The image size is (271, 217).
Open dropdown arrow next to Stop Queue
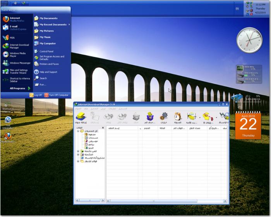click(x=216, y=118)
